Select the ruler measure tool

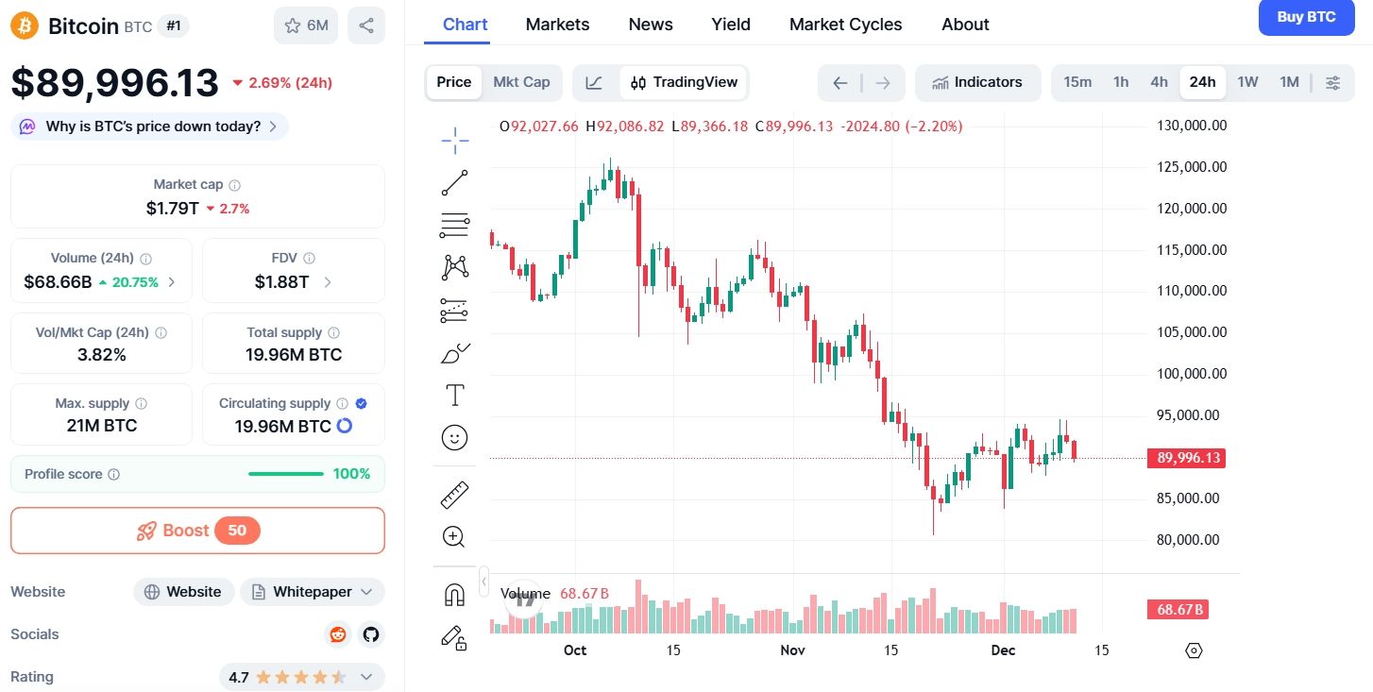coord(454,494)
